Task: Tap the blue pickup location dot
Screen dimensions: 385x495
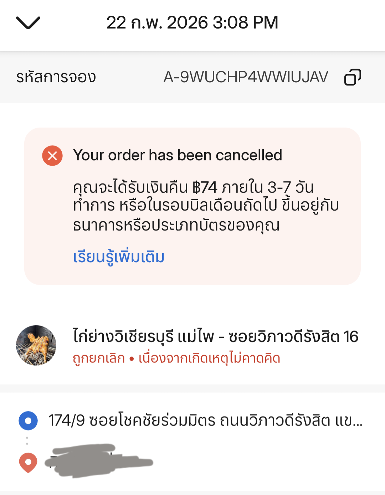Action: pos(28,421)
